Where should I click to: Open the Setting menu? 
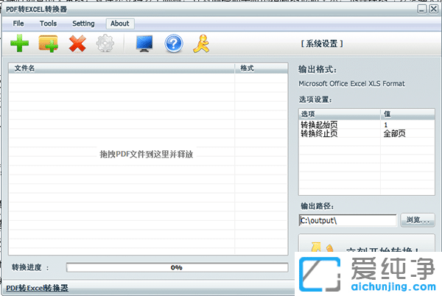pyautogui.click(x=83, y=24)
